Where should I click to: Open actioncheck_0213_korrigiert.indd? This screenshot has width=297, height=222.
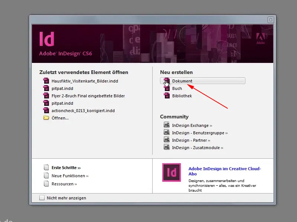pyautogui.click(x=83, y=110)
